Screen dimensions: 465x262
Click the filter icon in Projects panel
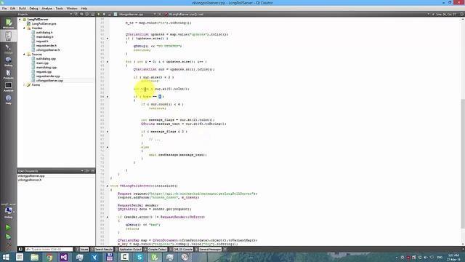click(76, 15)
